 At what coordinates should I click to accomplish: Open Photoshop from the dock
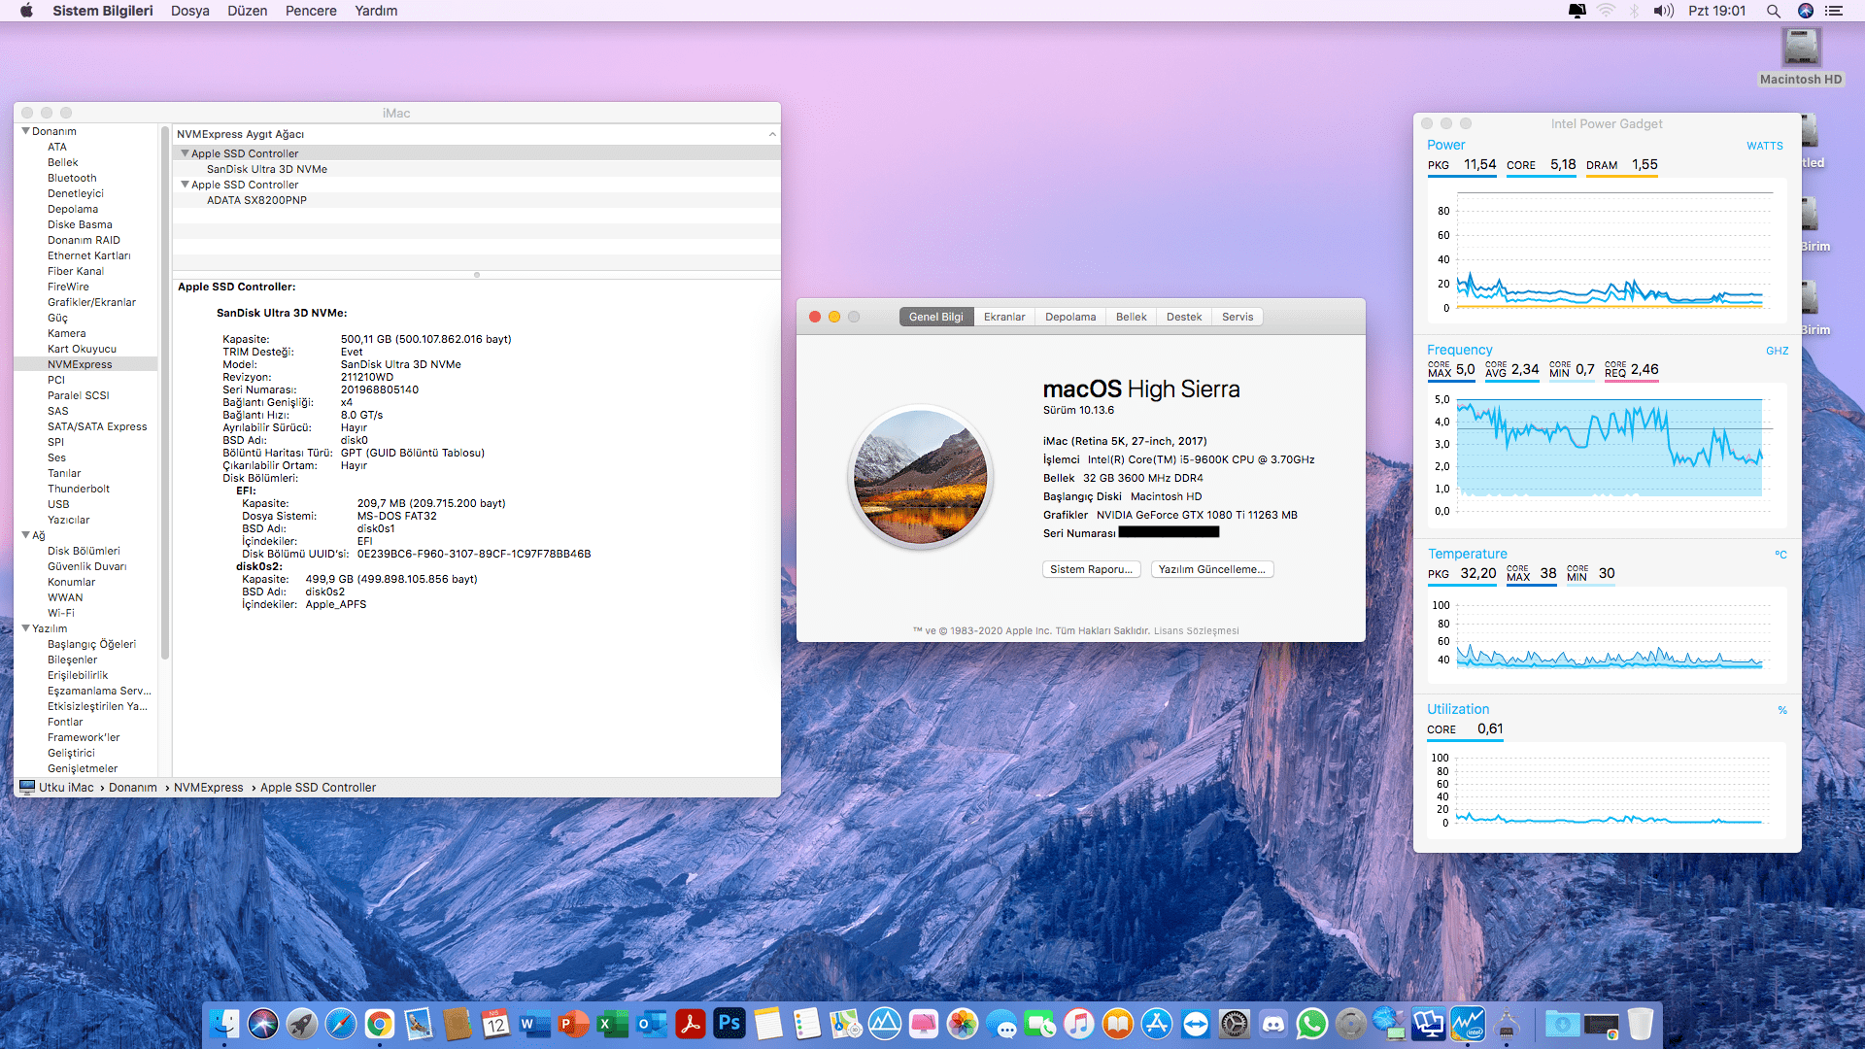point(729,1024)
